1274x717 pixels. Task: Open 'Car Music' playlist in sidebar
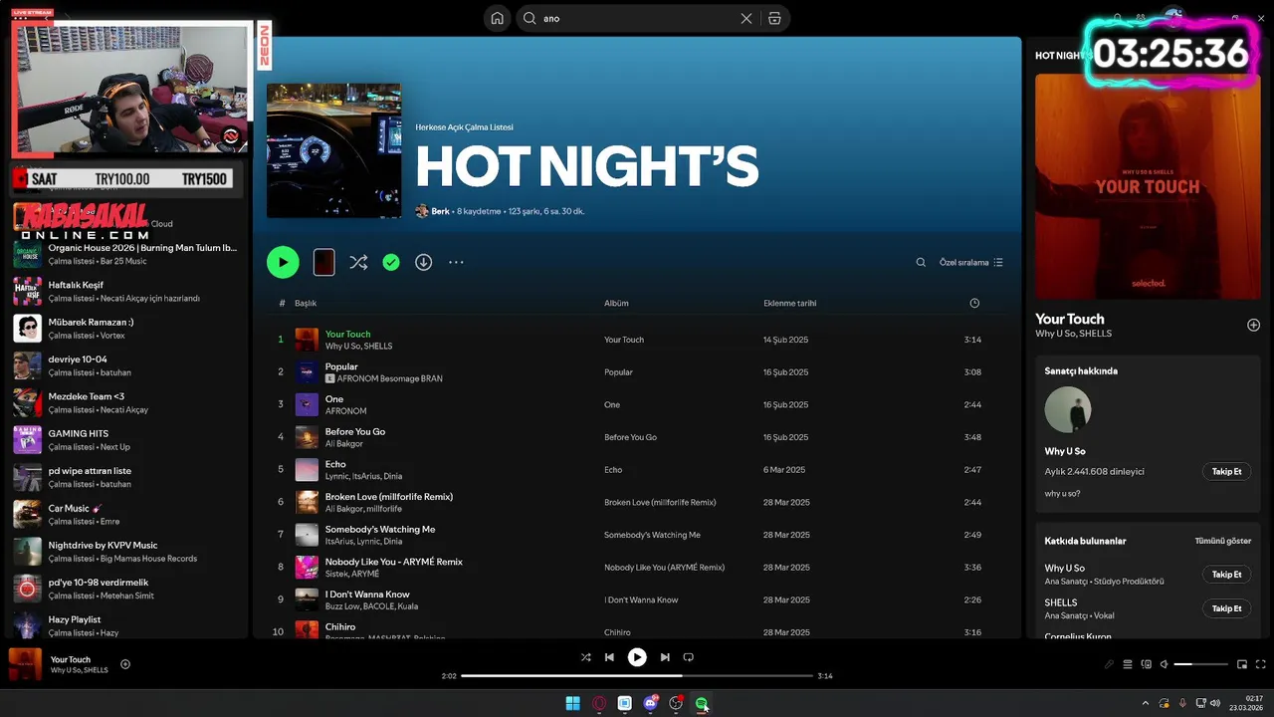pyautogui.click(x=127, y=514)
